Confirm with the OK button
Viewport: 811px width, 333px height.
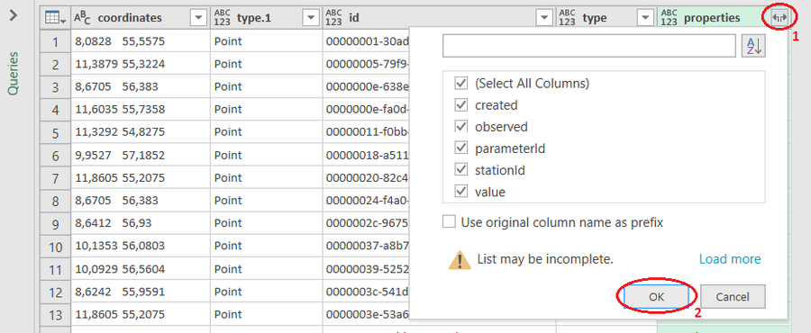pyautogui.click(x=656, y=297)
